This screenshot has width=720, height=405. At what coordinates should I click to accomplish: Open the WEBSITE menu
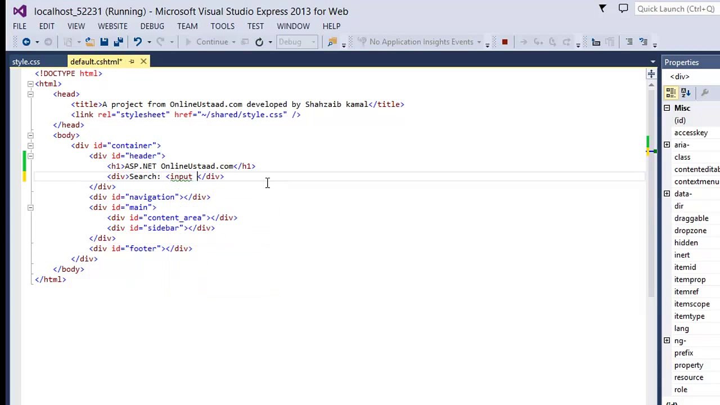[112, 26]
